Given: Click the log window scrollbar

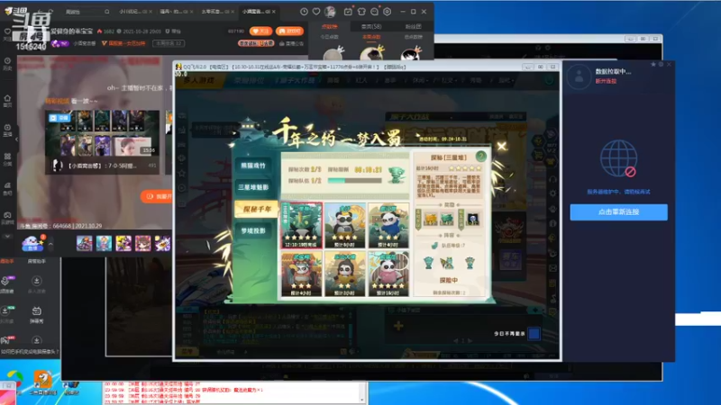Looking at the screenshot, I should [x=362, y=392].
